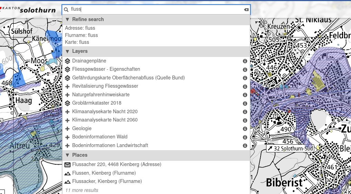The image size is (351, 194).
Task: Clear the search field text
Action: (x=246, y=10)
